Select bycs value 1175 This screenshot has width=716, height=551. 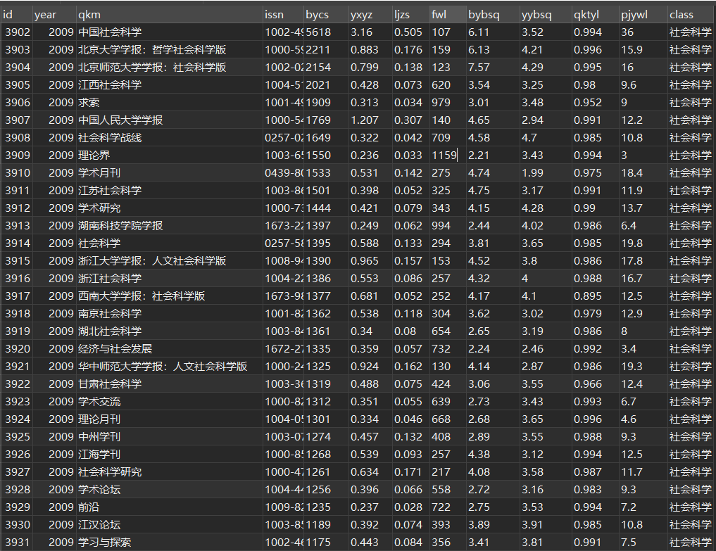click(x=326, y=542)
